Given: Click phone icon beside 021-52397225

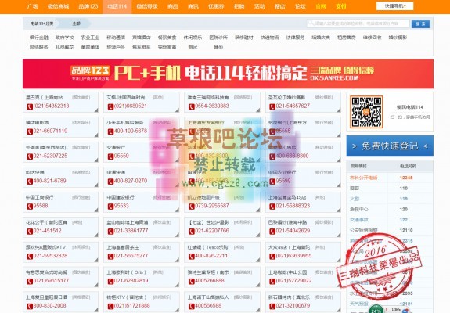Looking at the screenshot, I should (x=30, y=156).
